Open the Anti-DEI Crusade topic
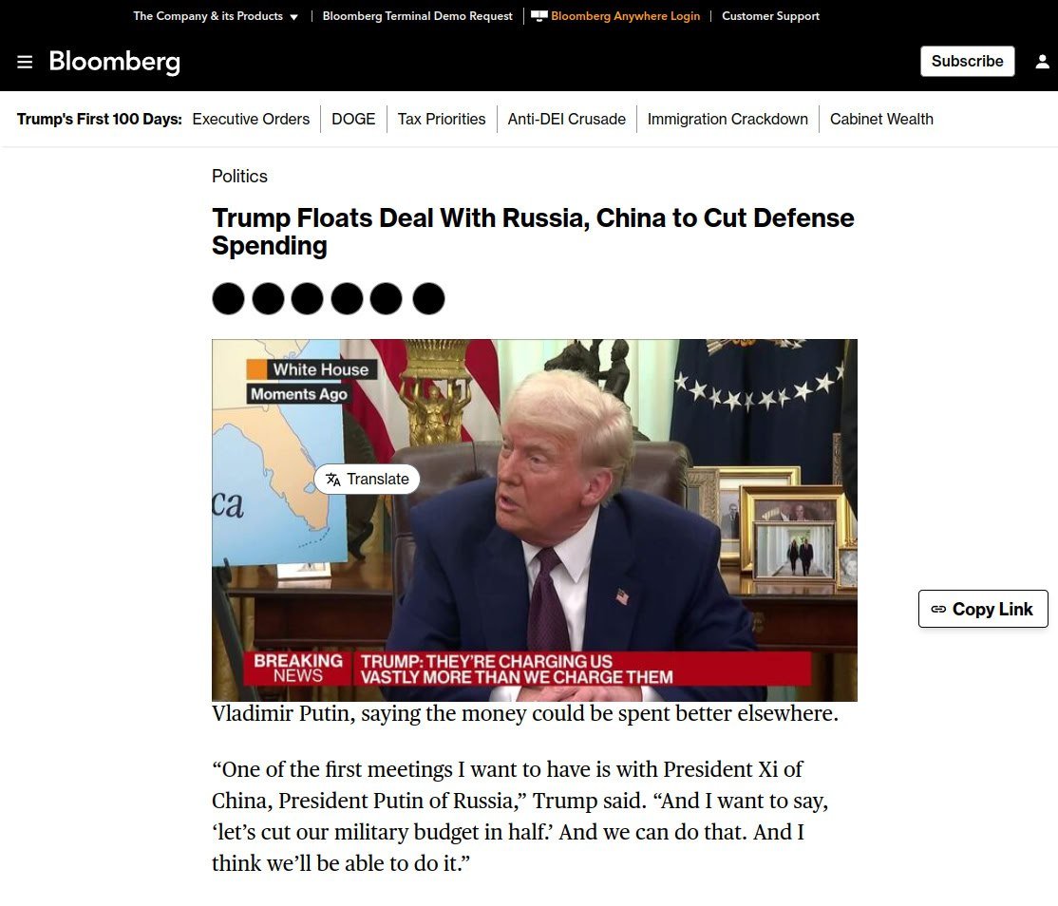 567,119
